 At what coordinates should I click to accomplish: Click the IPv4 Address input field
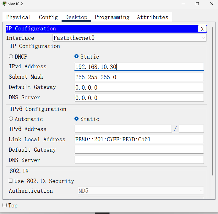(139, 67)
